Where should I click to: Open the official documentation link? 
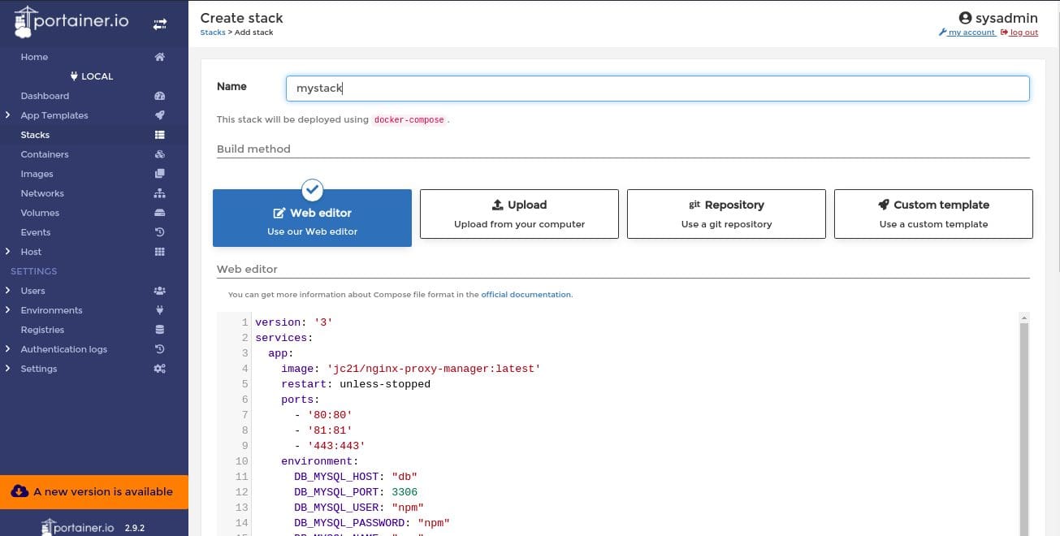pyautogui.click(x=526, y=295)
